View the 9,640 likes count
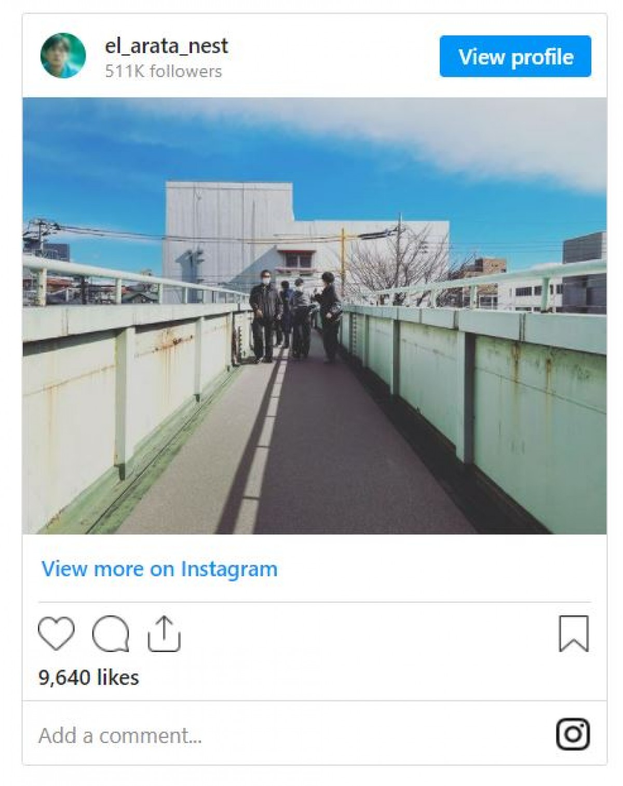This screenshot has height=786, width=623. 89,677
